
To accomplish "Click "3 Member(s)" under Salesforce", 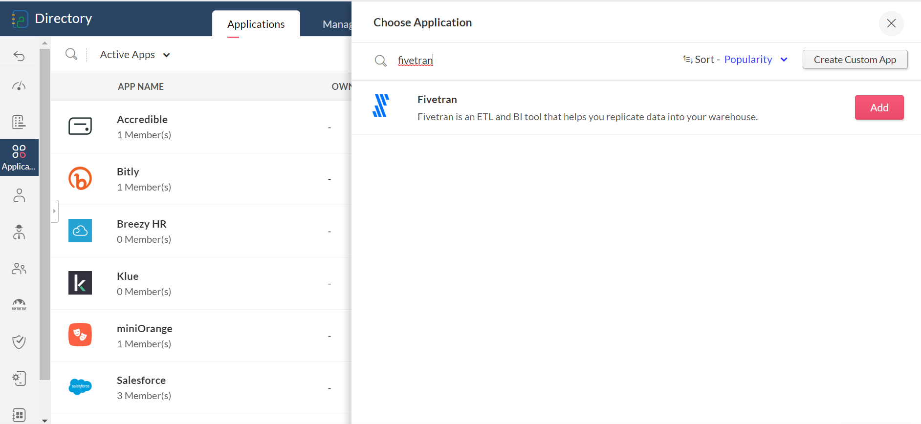I will click(x=144, y=396).
